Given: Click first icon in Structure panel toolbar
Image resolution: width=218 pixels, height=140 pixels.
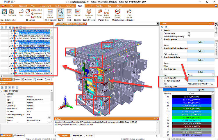Looking at the screenshot, I should coord(2,27).
